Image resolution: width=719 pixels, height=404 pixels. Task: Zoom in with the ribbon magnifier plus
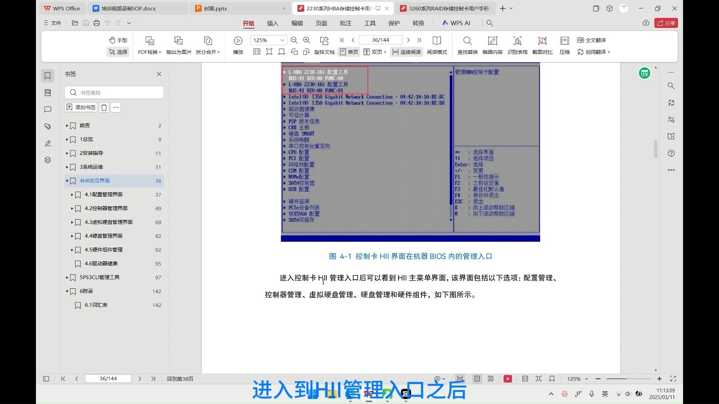[x=307, y=40]
